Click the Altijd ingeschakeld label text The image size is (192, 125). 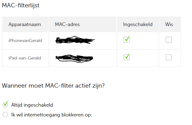click(32, 105)
